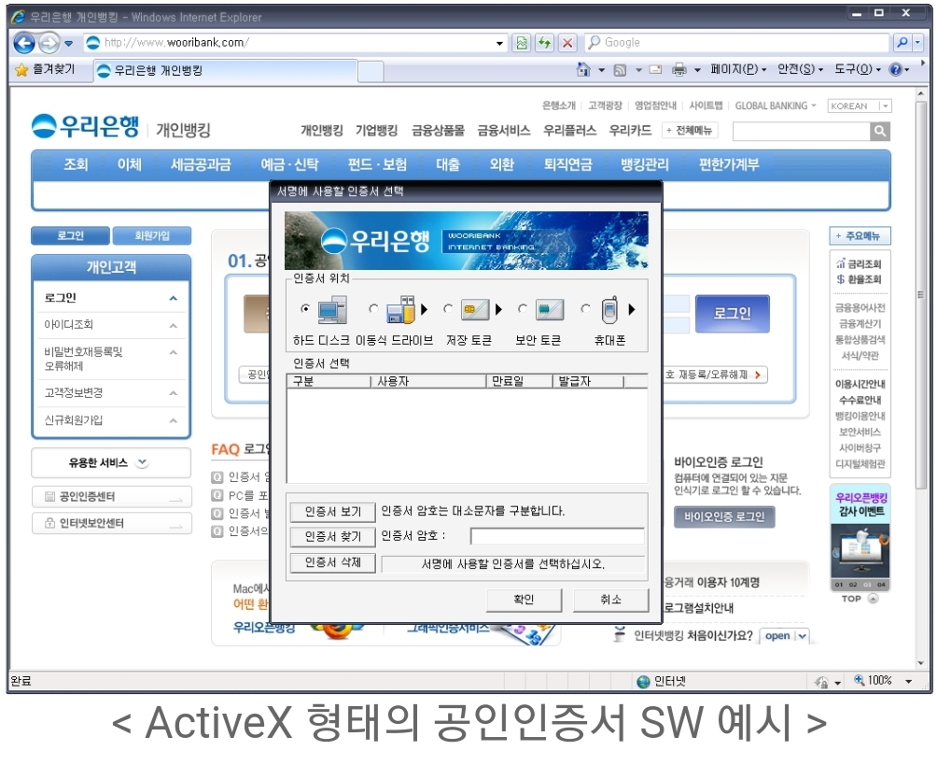The height and width of the screenshot is (779, 937).
Task: Stop page loading with the red X icon
Action: click(567, 42)
